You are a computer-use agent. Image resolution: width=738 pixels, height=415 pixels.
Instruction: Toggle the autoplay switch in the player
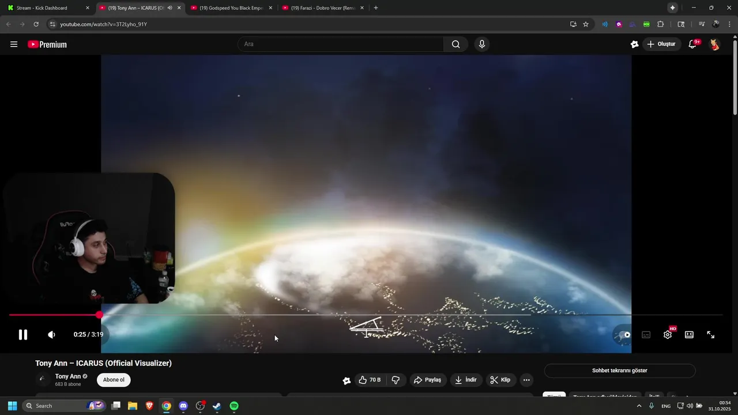623,335
